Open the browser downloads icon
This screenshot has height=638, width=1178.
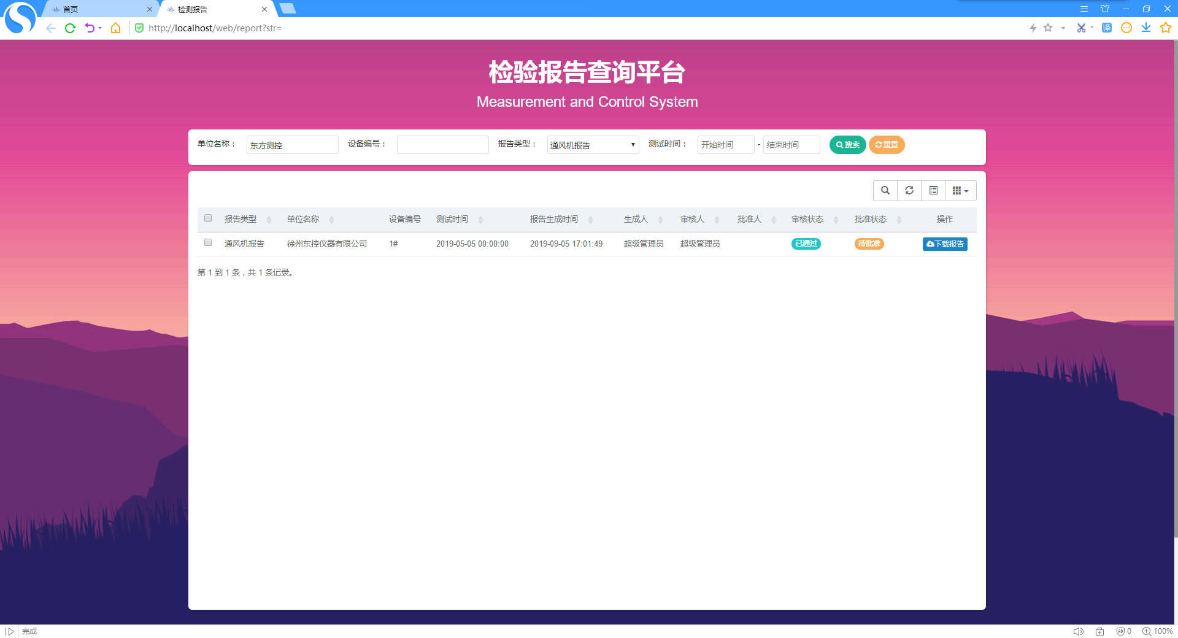pos(1145,28)
